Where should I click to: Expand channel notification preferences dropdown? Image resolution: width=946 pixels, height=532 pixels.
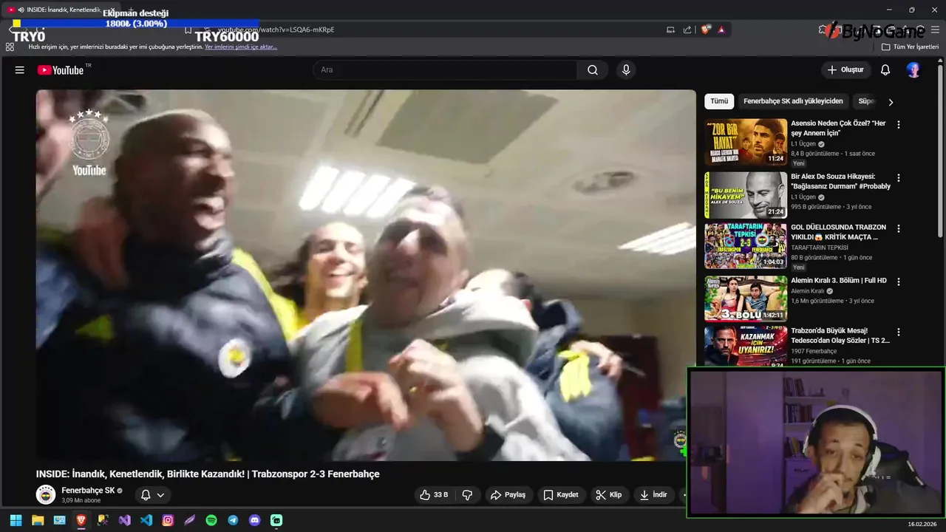pyautogui.click(x=160, y=495)
